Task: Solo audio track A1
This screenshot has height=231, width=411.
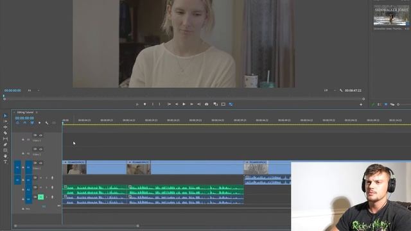Action: pos(47,178)
